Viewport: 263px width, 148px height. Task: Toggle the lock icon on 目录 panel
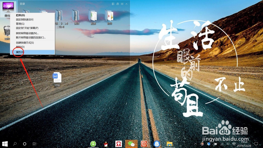[x=118, y=4]
